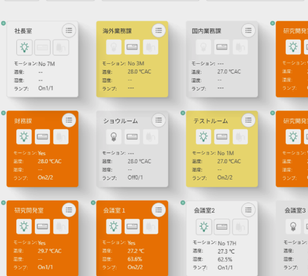Click the power plug icon in 海外業務課 card

pos(151,47)
